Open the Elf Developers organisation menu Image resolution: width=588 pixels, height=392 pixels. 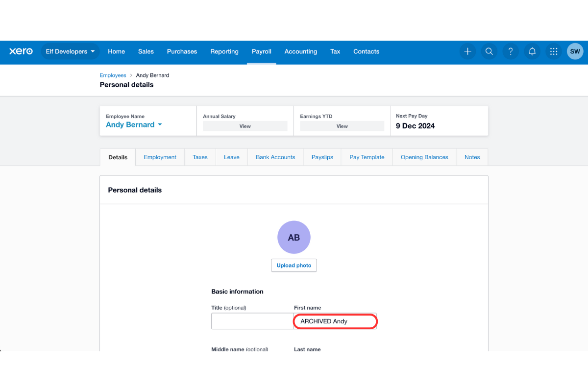coord(70,51)
